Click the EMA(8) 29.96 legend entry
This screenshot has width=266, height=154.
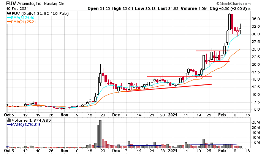coord(22,17)
